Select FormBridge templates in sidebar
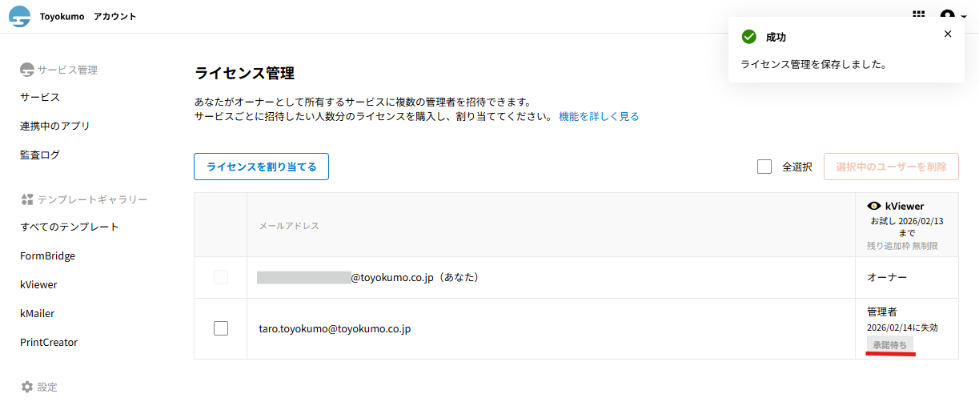Screen dimensions: 979x406 tap(48, 255)
